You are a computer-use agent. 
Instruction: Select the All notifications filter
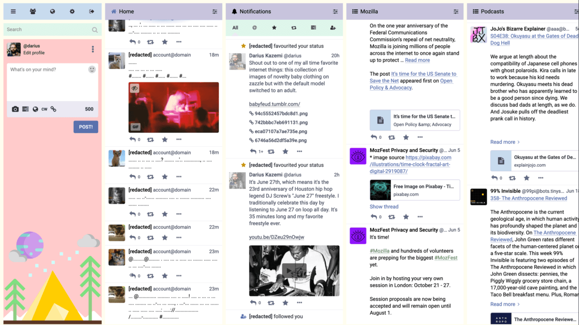pyautogui.click(x=235, y=28)
